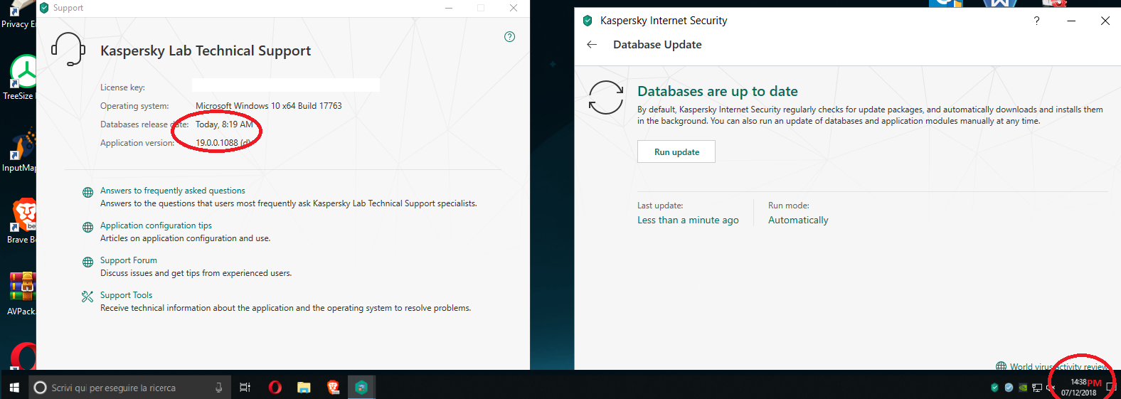Click the release date value Today, 8:19 AM
The height and width of the screenshot is (399, 1121).
tap(224, 124)
